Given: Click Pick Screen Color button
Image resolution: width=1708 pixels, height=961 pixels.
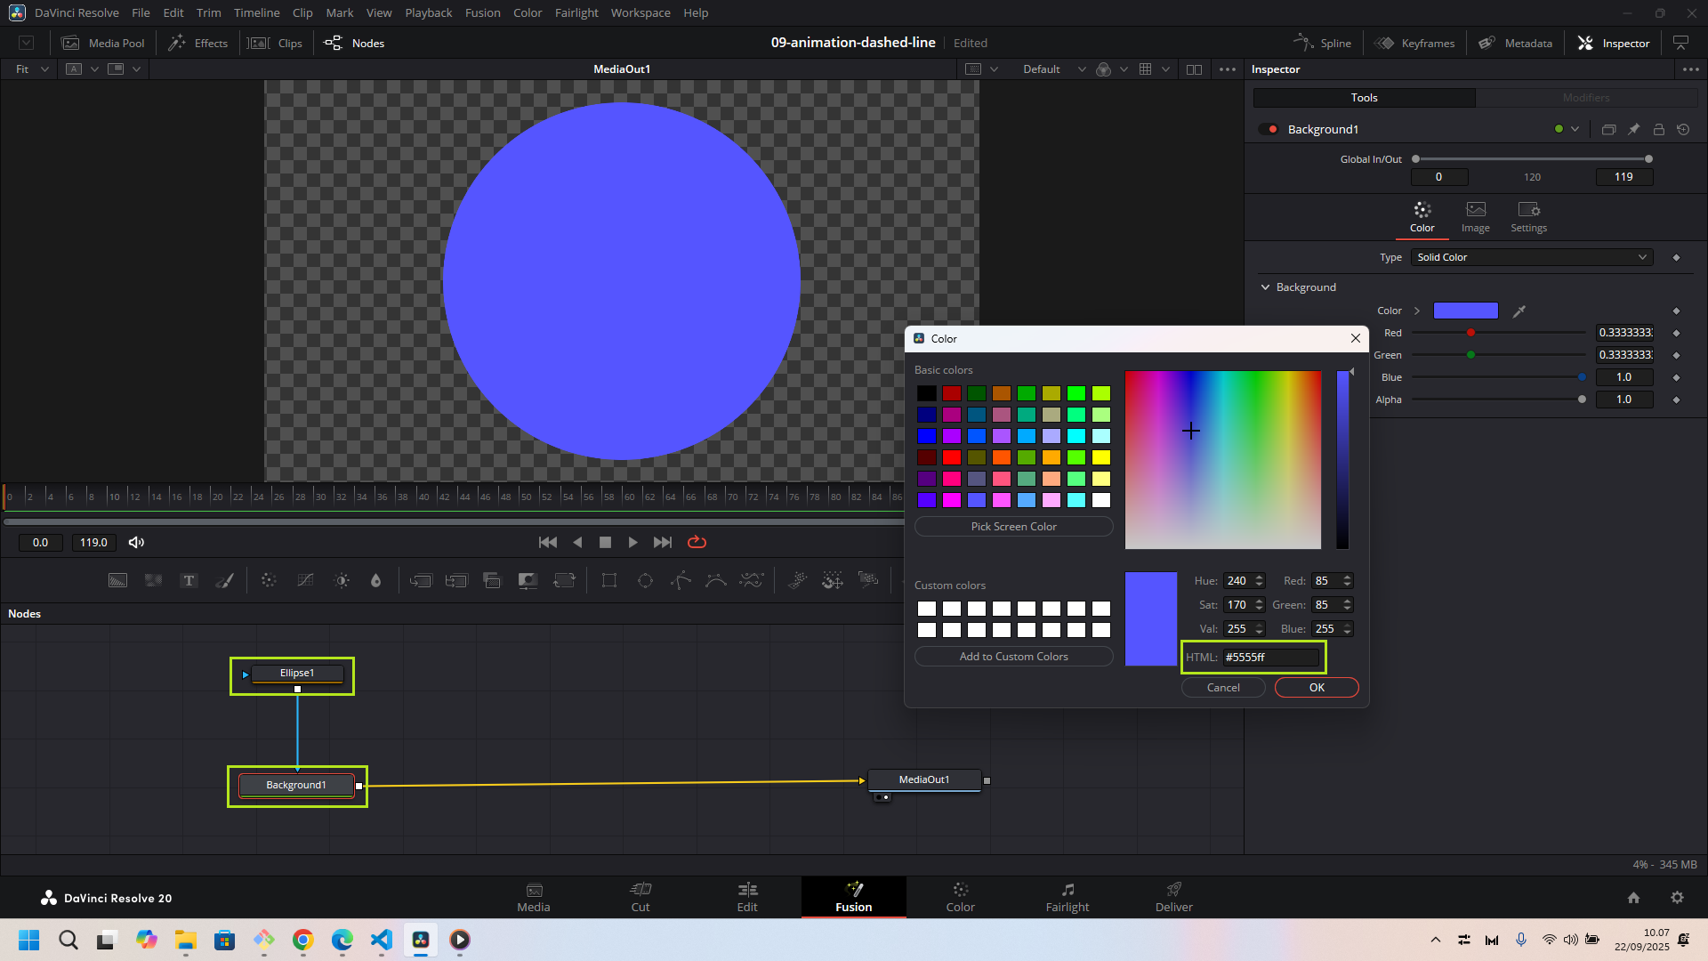Looking at the screenshot, I should (x=1013, y=527).
